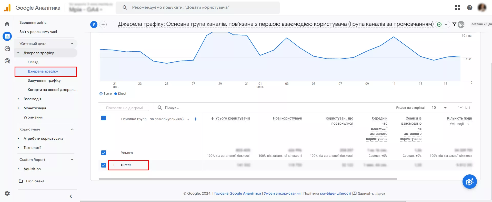This screenshot has width=492, height=202.
Task: Open the filter funnel icon
Action: pos(454,24)
